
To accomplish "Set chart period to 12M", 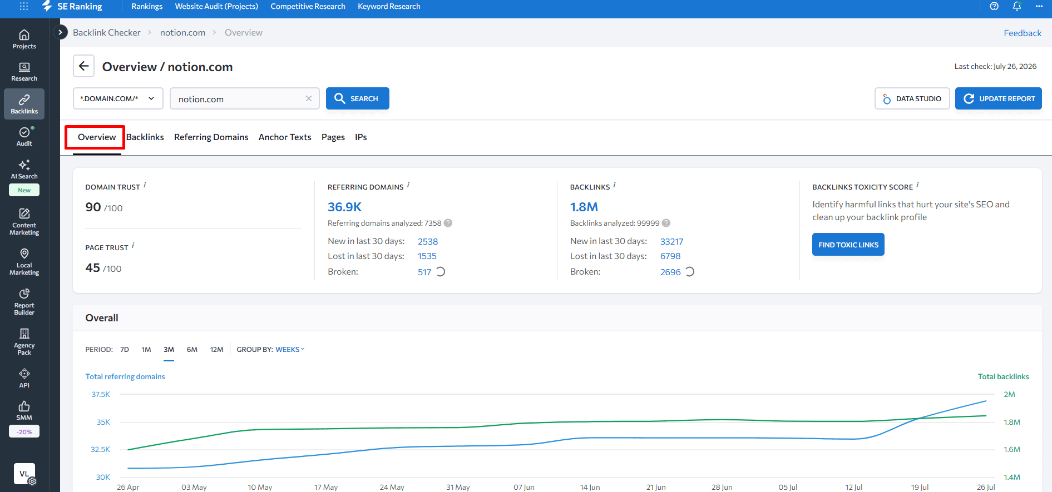I will click(x=217, y=349).
